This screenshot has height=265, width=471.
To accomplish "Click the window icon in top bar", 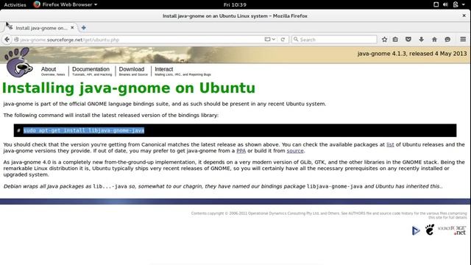I will coord(436,4).
